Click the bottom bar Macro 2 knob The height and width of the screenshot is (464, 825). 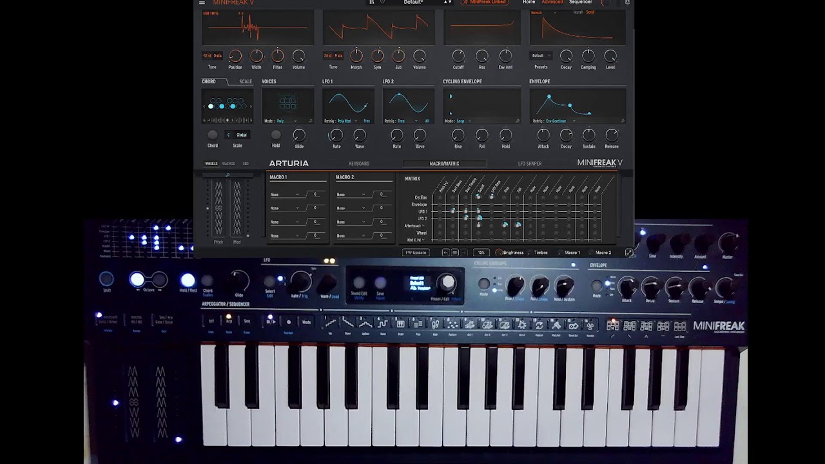(591, 253)
